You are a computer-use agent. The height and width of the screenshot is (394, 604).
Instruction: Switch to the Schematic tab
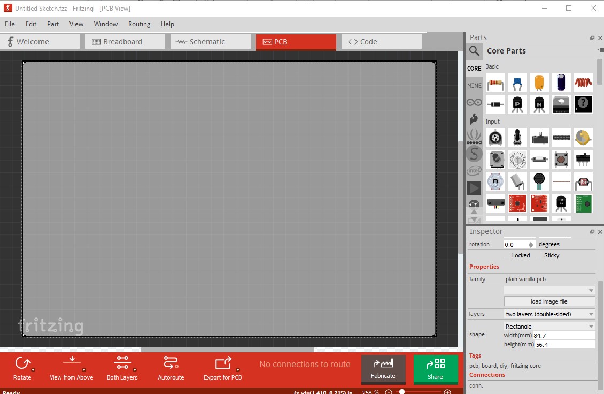[210, 42]
